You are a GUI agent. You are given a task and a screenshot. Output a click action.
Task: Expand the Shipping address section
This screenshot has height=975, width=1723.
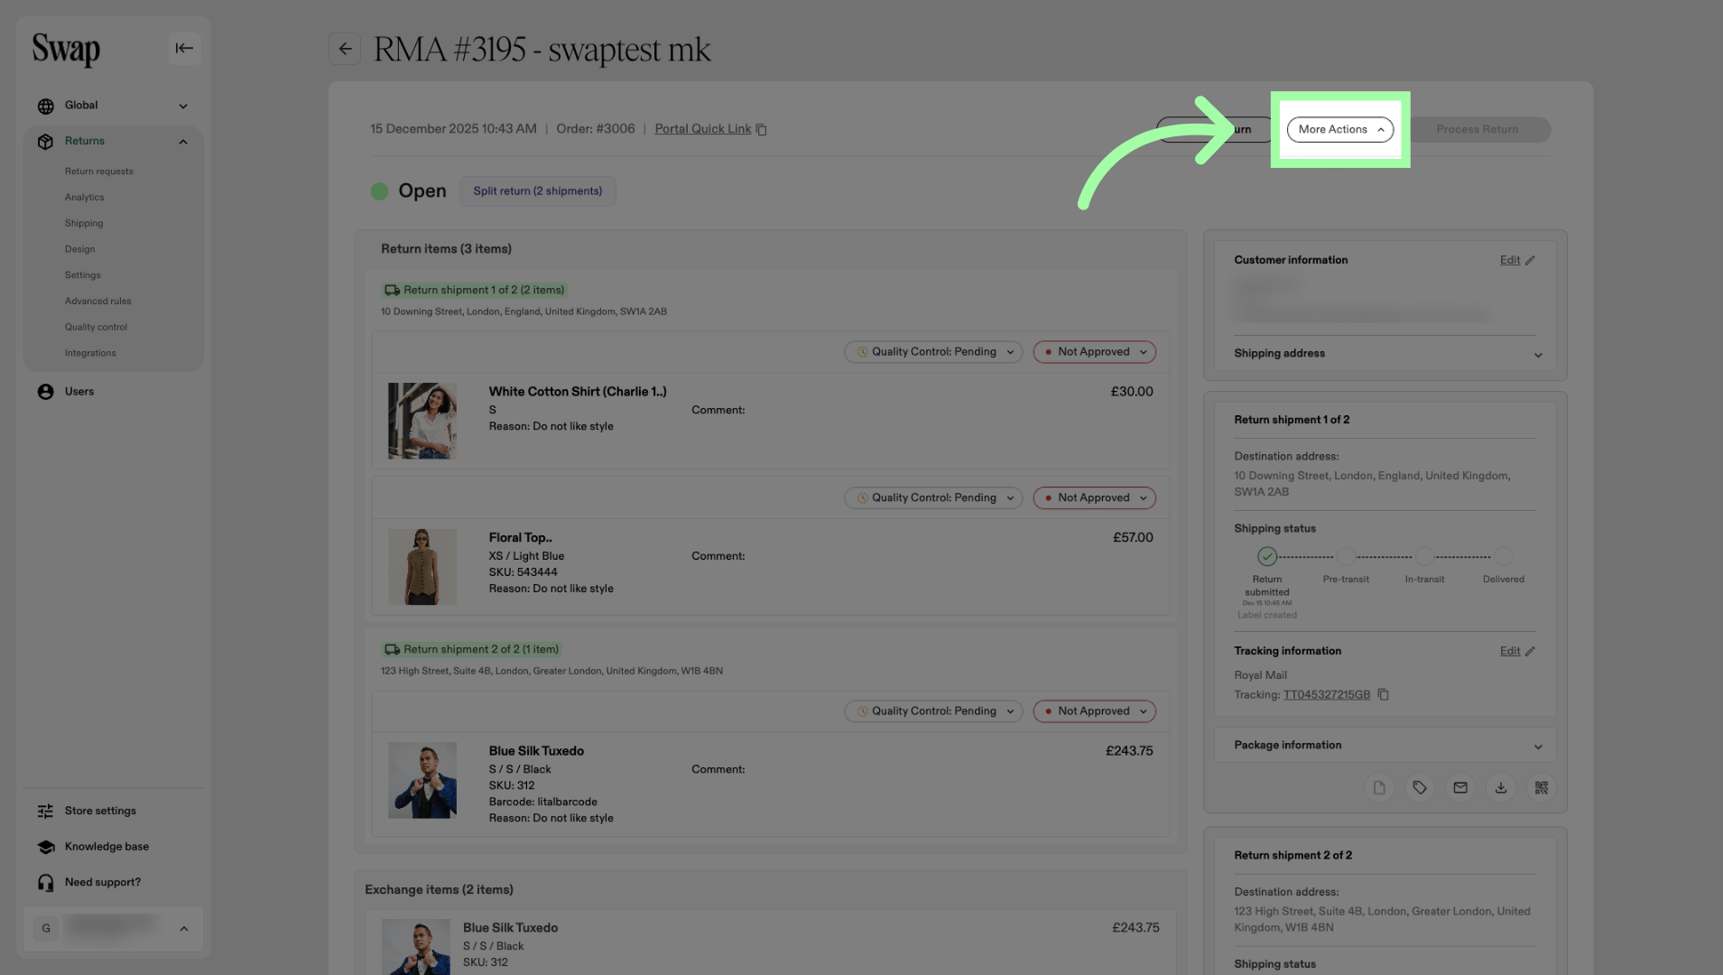(x=1538, y=355)
